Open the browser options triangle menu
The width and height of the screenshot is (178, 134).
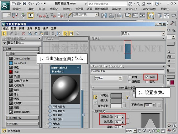(x=5, y=43)
